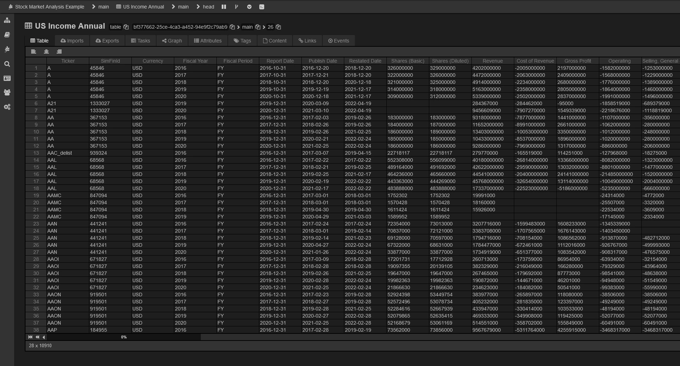The height and width of the screenshot is (366, 680).
Task: Select revenue cell '40180000000'
Action: point(493,160)
